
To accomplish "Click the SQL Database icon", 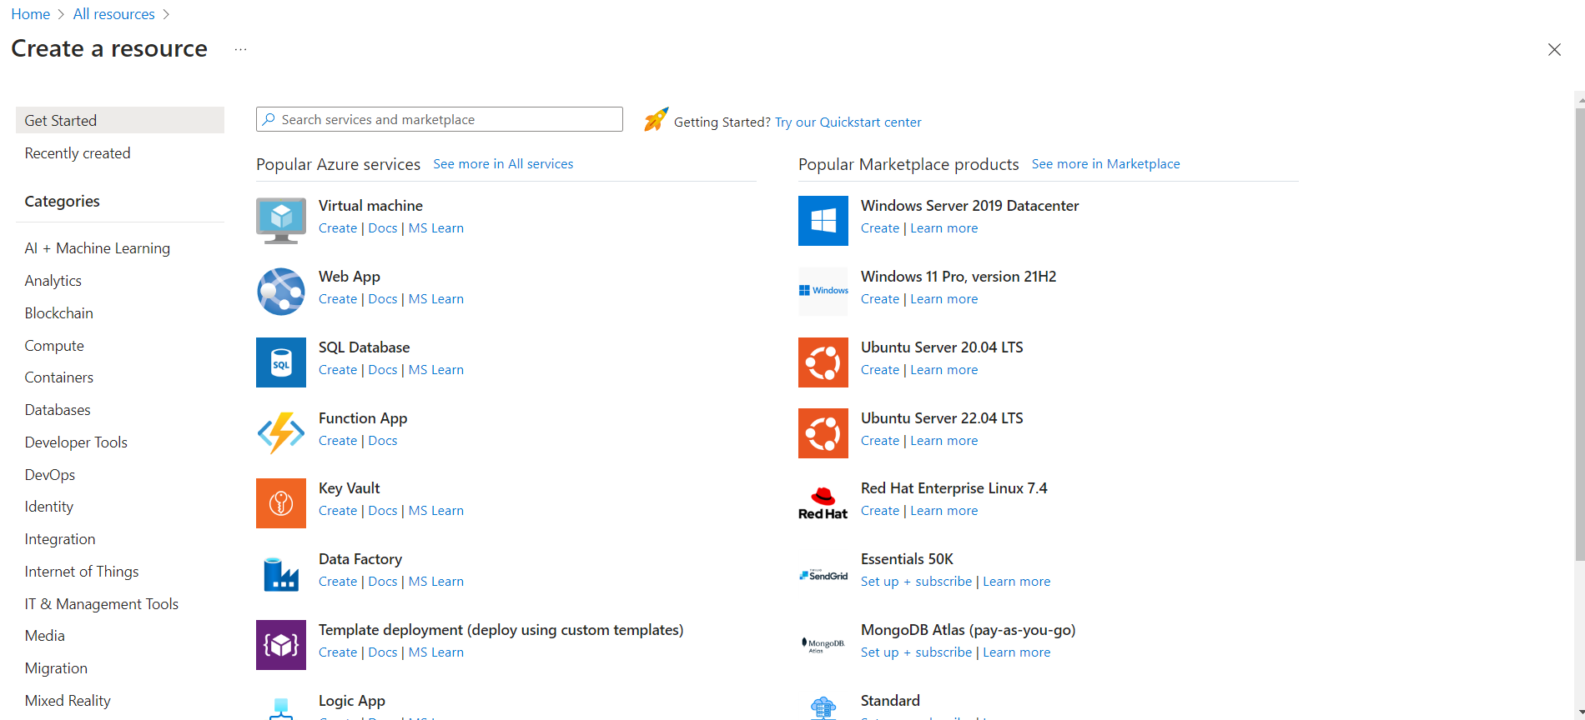I will (281, 362).
